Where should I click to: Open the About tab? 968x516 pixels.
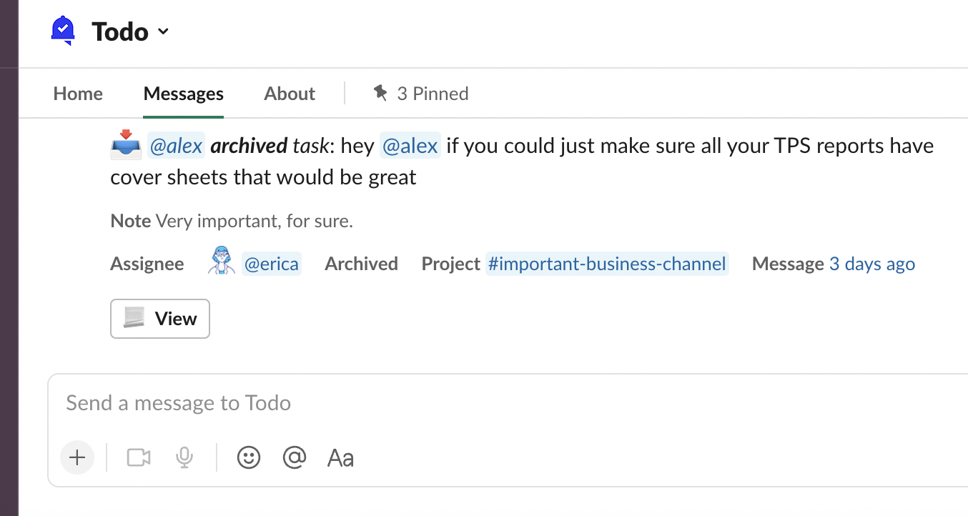point(290,94)
